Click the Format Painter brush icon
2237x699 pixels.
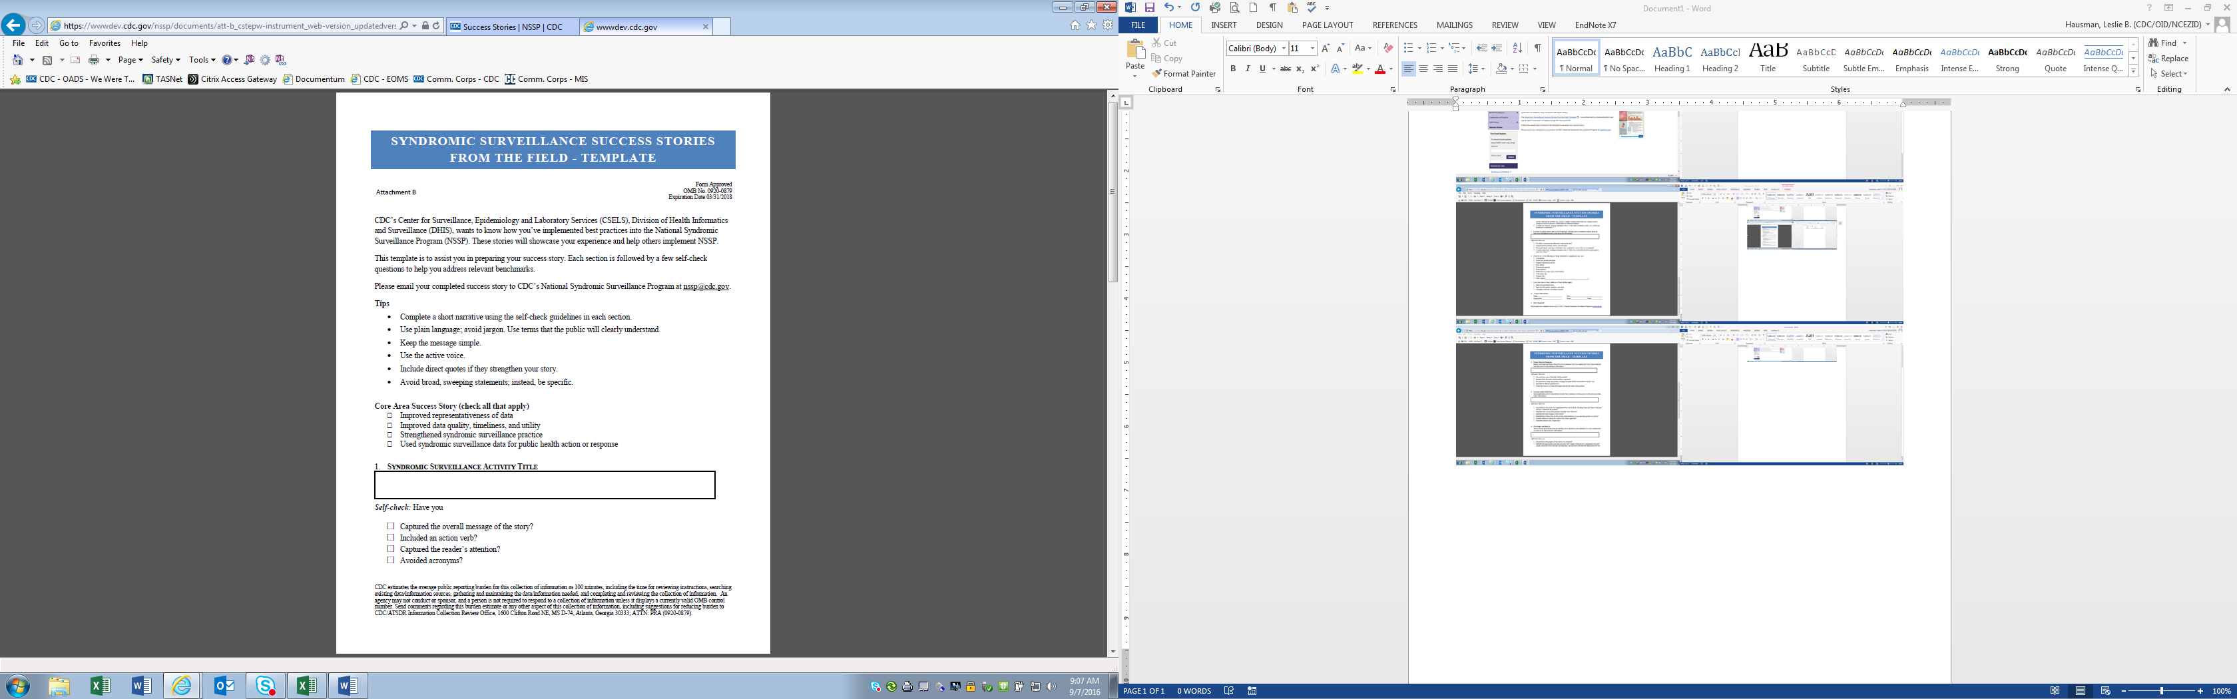coord(1158,74)
